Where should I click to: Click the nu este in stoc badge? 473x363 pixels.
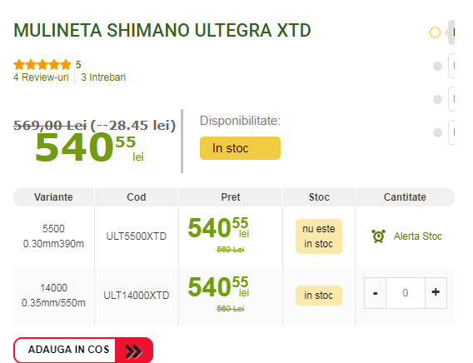pyautogui.click(x=319, y=236)
